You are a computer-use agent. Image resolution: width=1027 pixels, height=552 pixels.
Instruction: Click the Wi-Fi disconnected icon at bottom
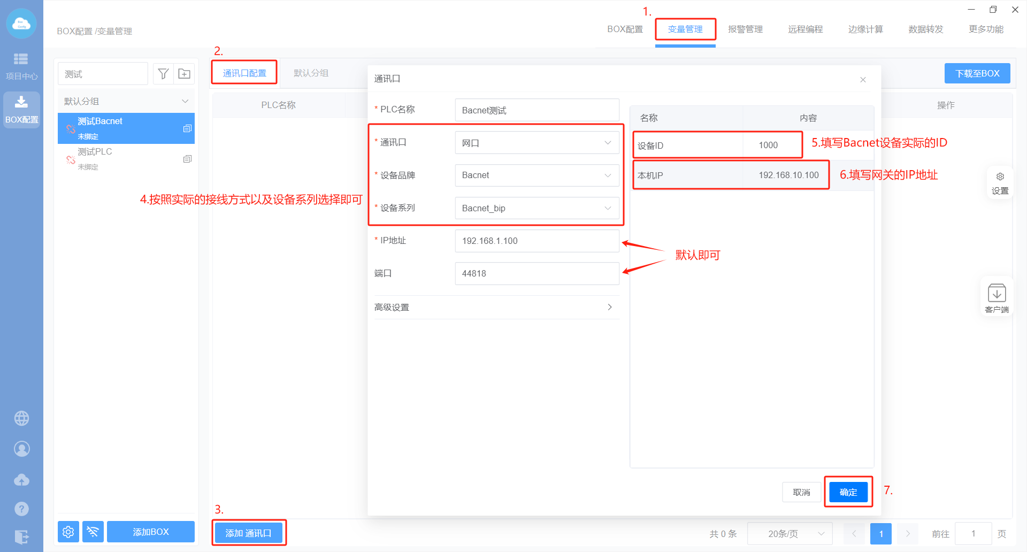tap(93, 532)
